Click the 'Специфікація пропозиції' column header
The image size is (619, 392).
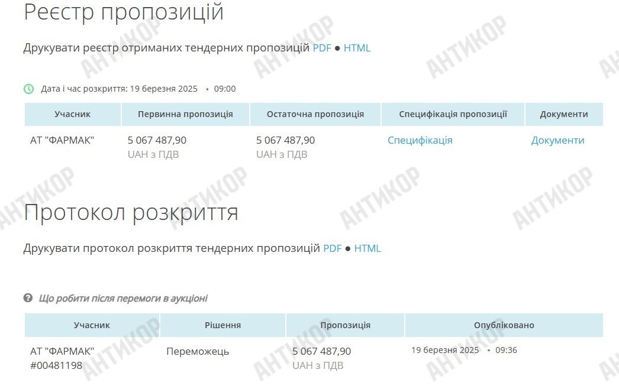coord(453,114)
